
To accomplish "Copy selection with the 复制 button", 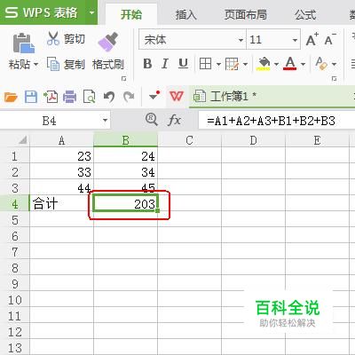I will click(67, 64).
